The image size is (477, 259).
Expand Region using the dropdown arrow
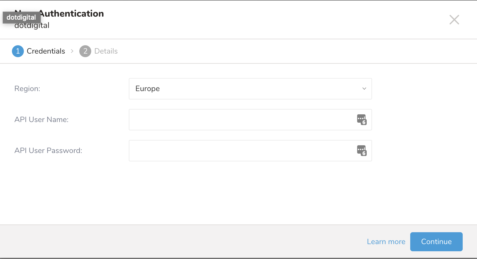(x=364, y=89)
